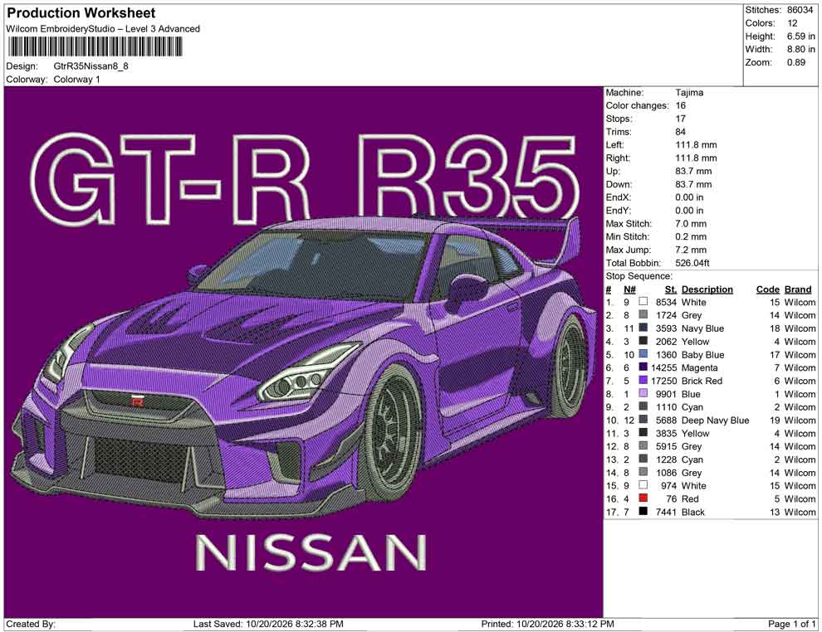Viewport: 822px width, 632px height.
Task: Click the design name GtrR35Nissan8_8
Action: (91, 66)
